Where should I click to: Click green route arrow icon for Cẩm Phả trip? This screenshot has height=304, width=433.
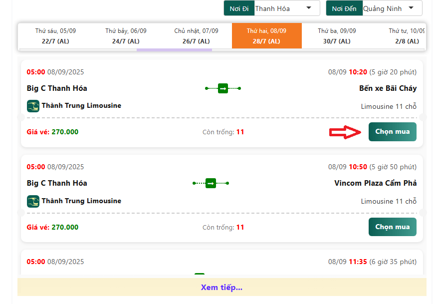[211, 183]
